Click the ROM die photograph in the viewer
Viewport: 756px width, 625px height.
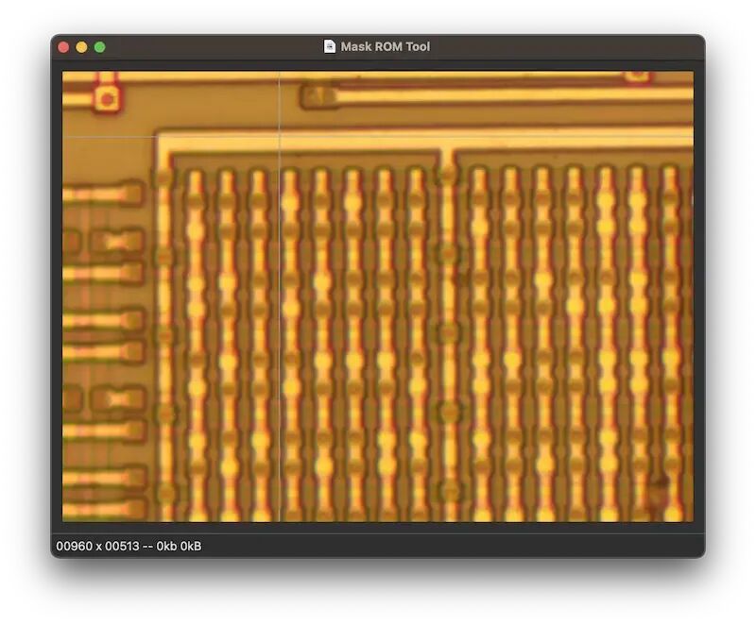tap(378, 296)
